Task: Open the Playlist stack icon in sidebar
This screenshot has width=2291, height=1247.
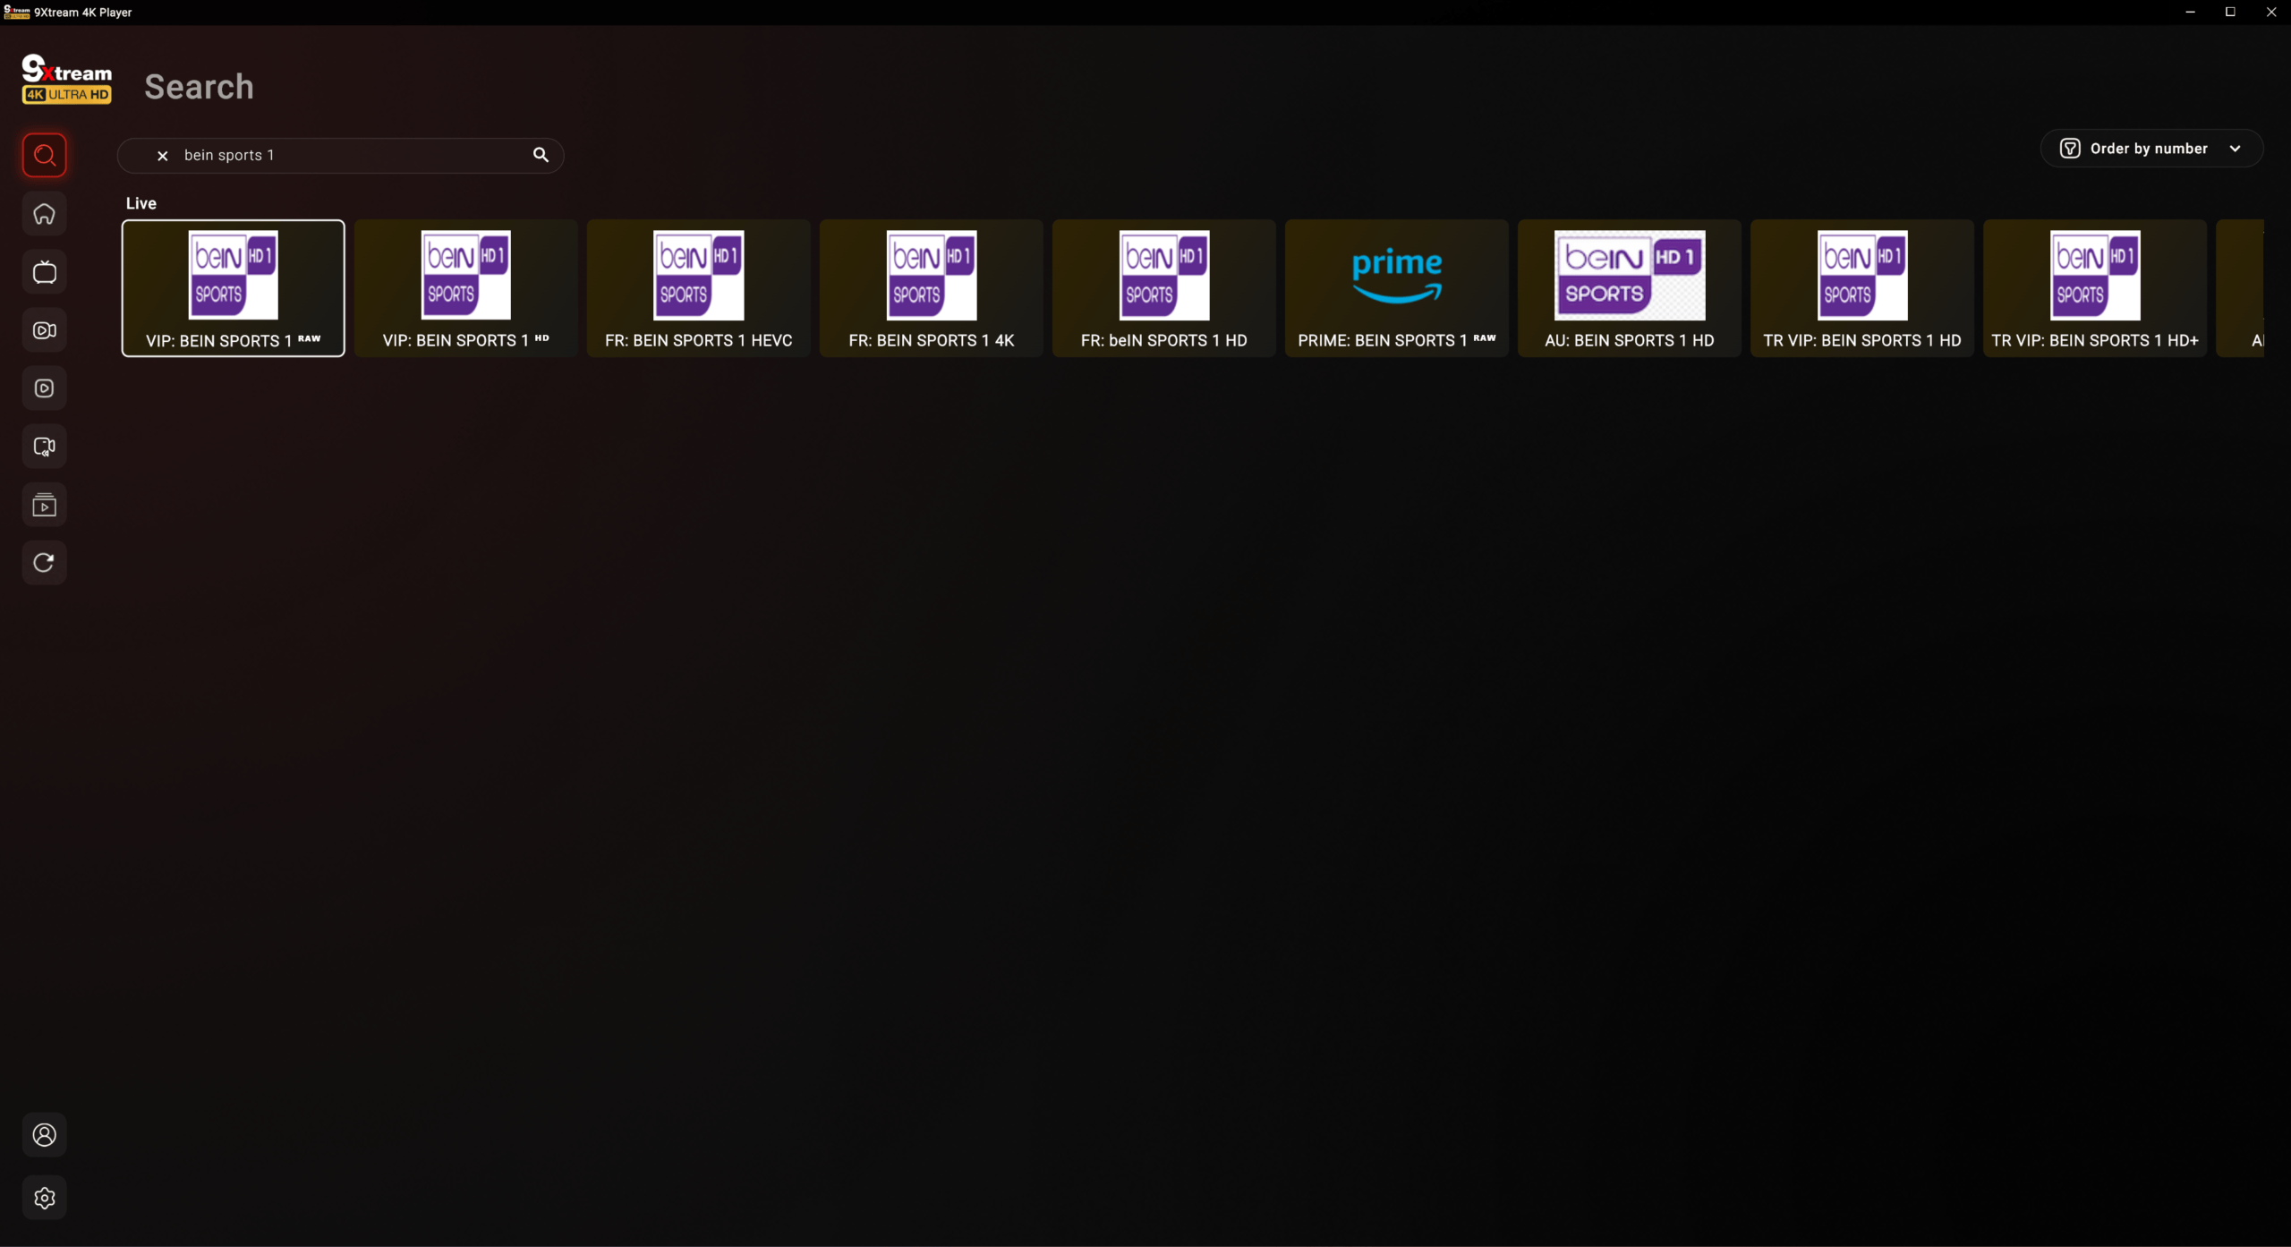Action: coord(44,505)
